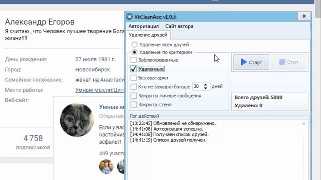Switch to the Удаление друзей tab

[148, 35]
